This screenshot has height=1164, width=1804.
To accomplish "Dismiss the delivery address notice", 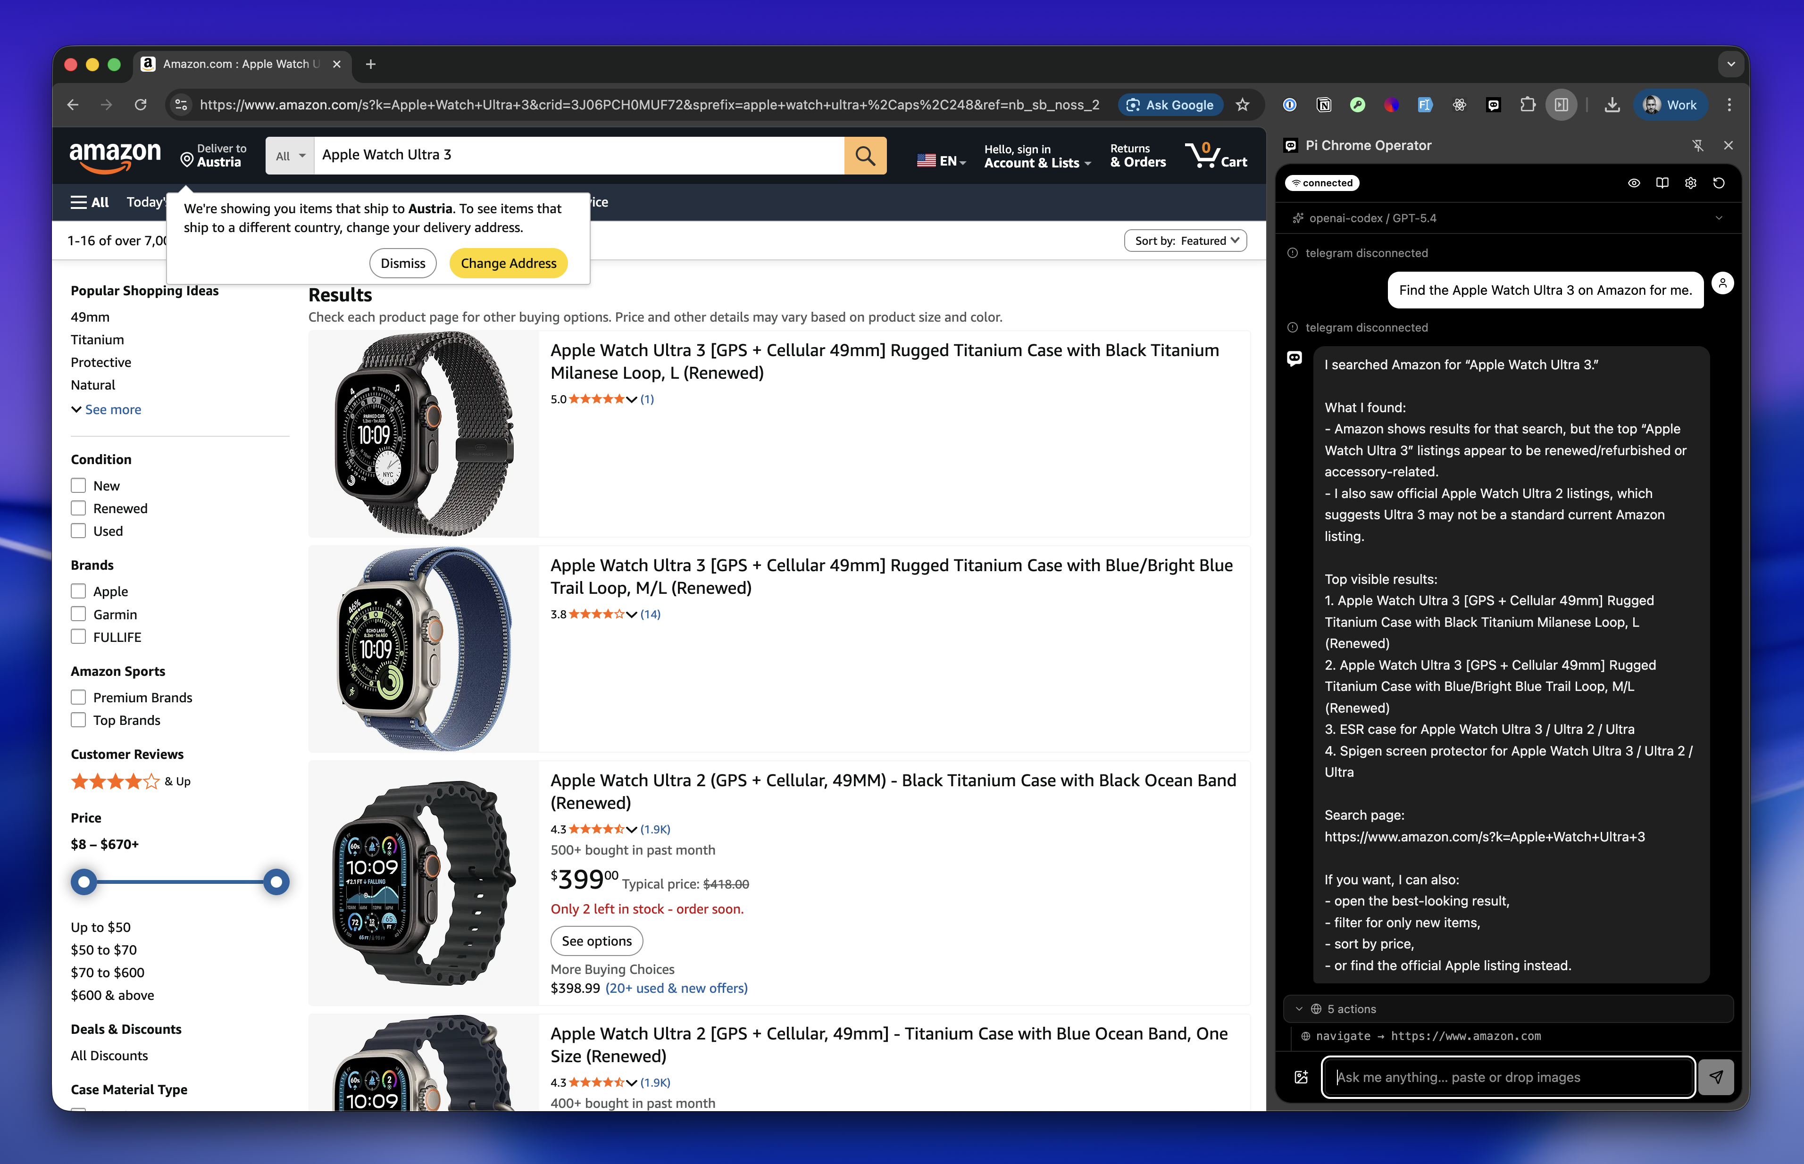I will (x=403, y=263).
